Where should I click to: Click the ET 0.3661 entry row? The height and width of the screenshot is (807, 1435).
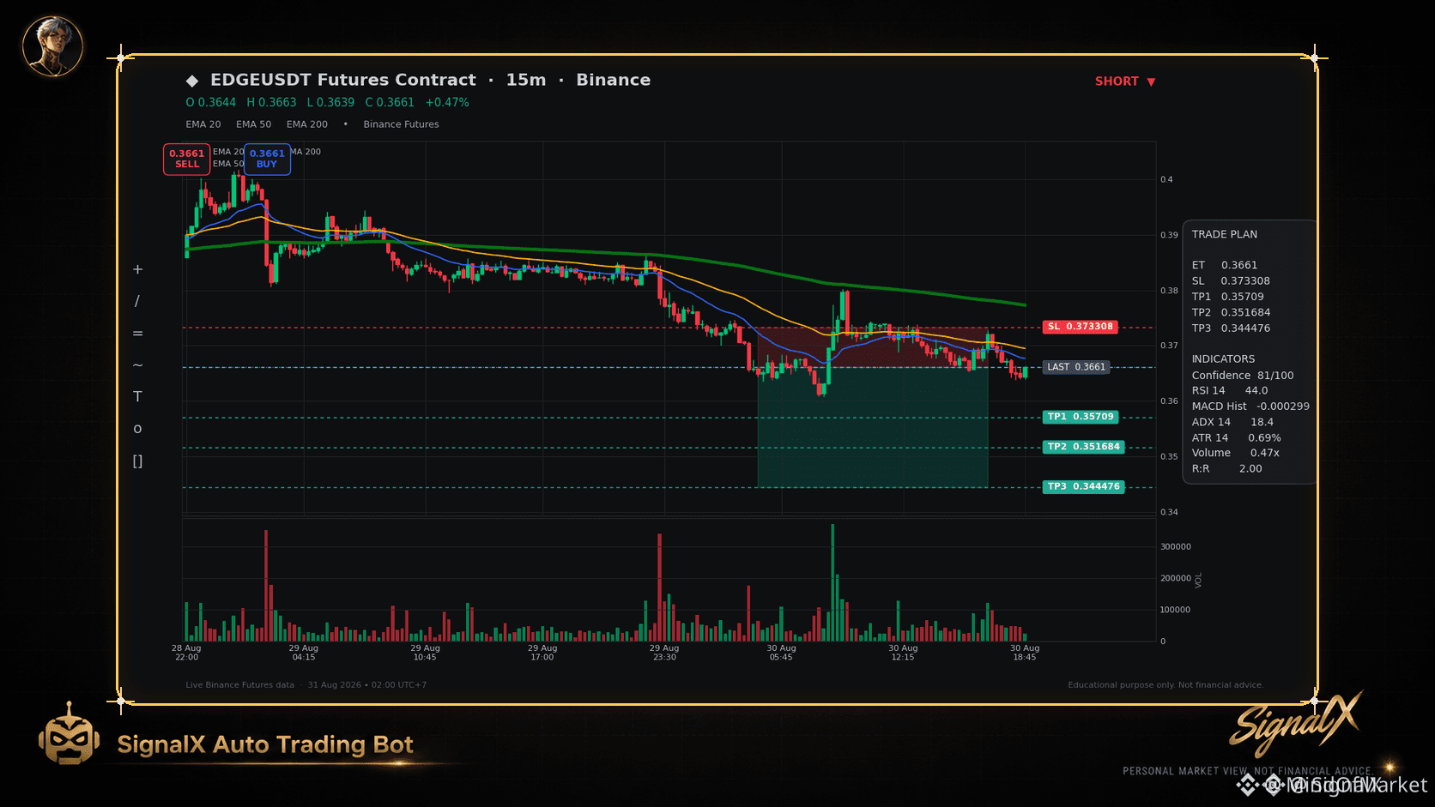click(x=1225, y=265)
